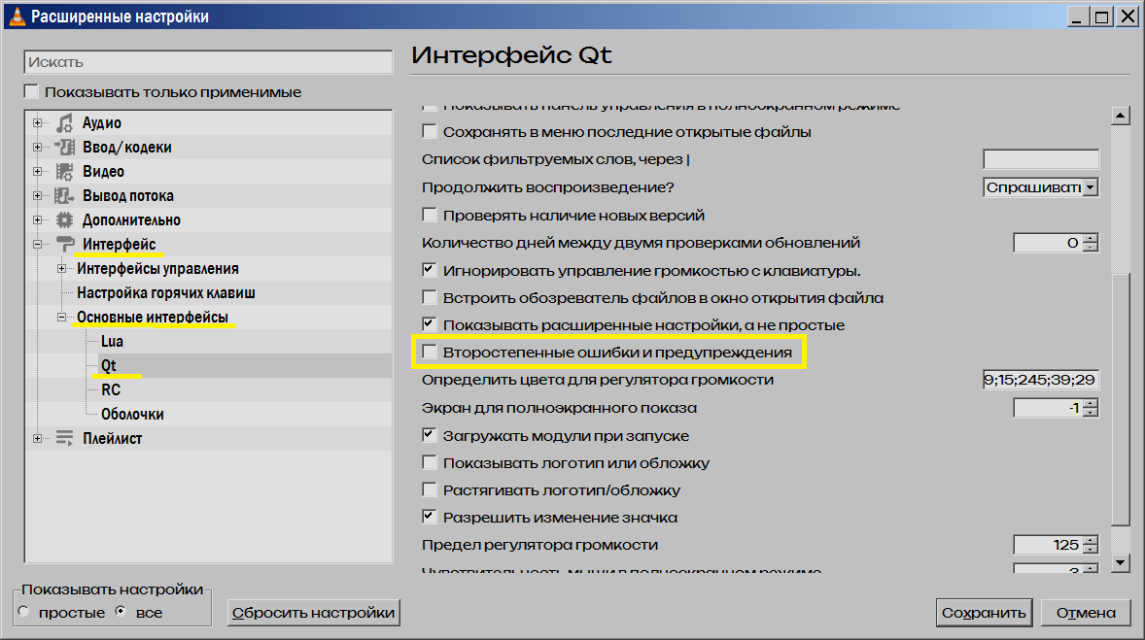
Task: Click the Вывод потока icon
Action: click(64, 195)
